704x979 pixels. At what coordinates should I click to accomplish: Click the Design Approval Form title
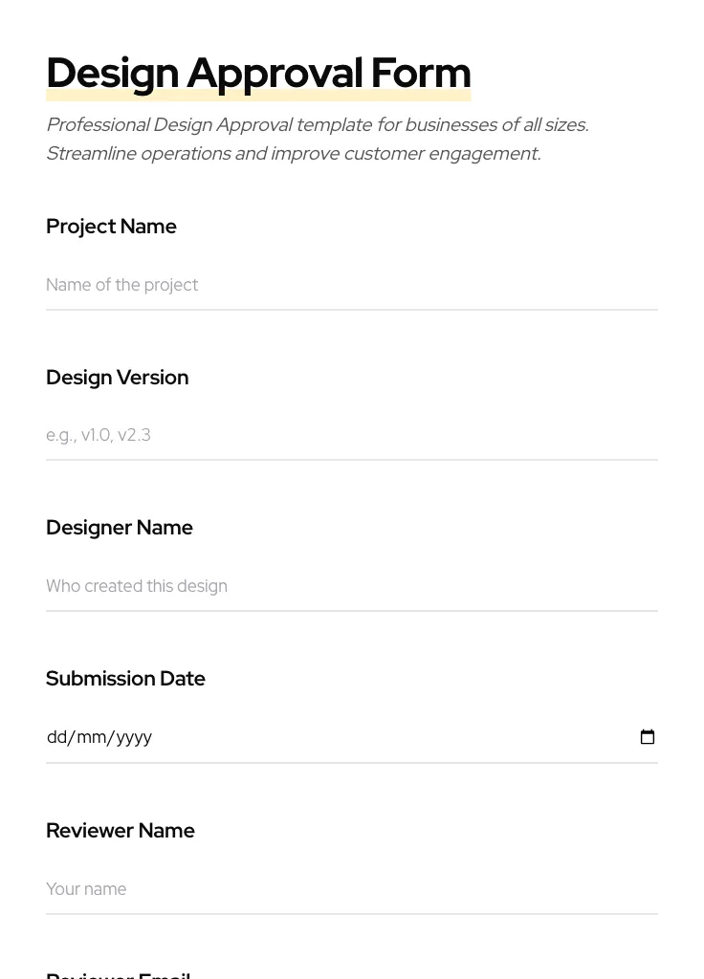(258, 73)
